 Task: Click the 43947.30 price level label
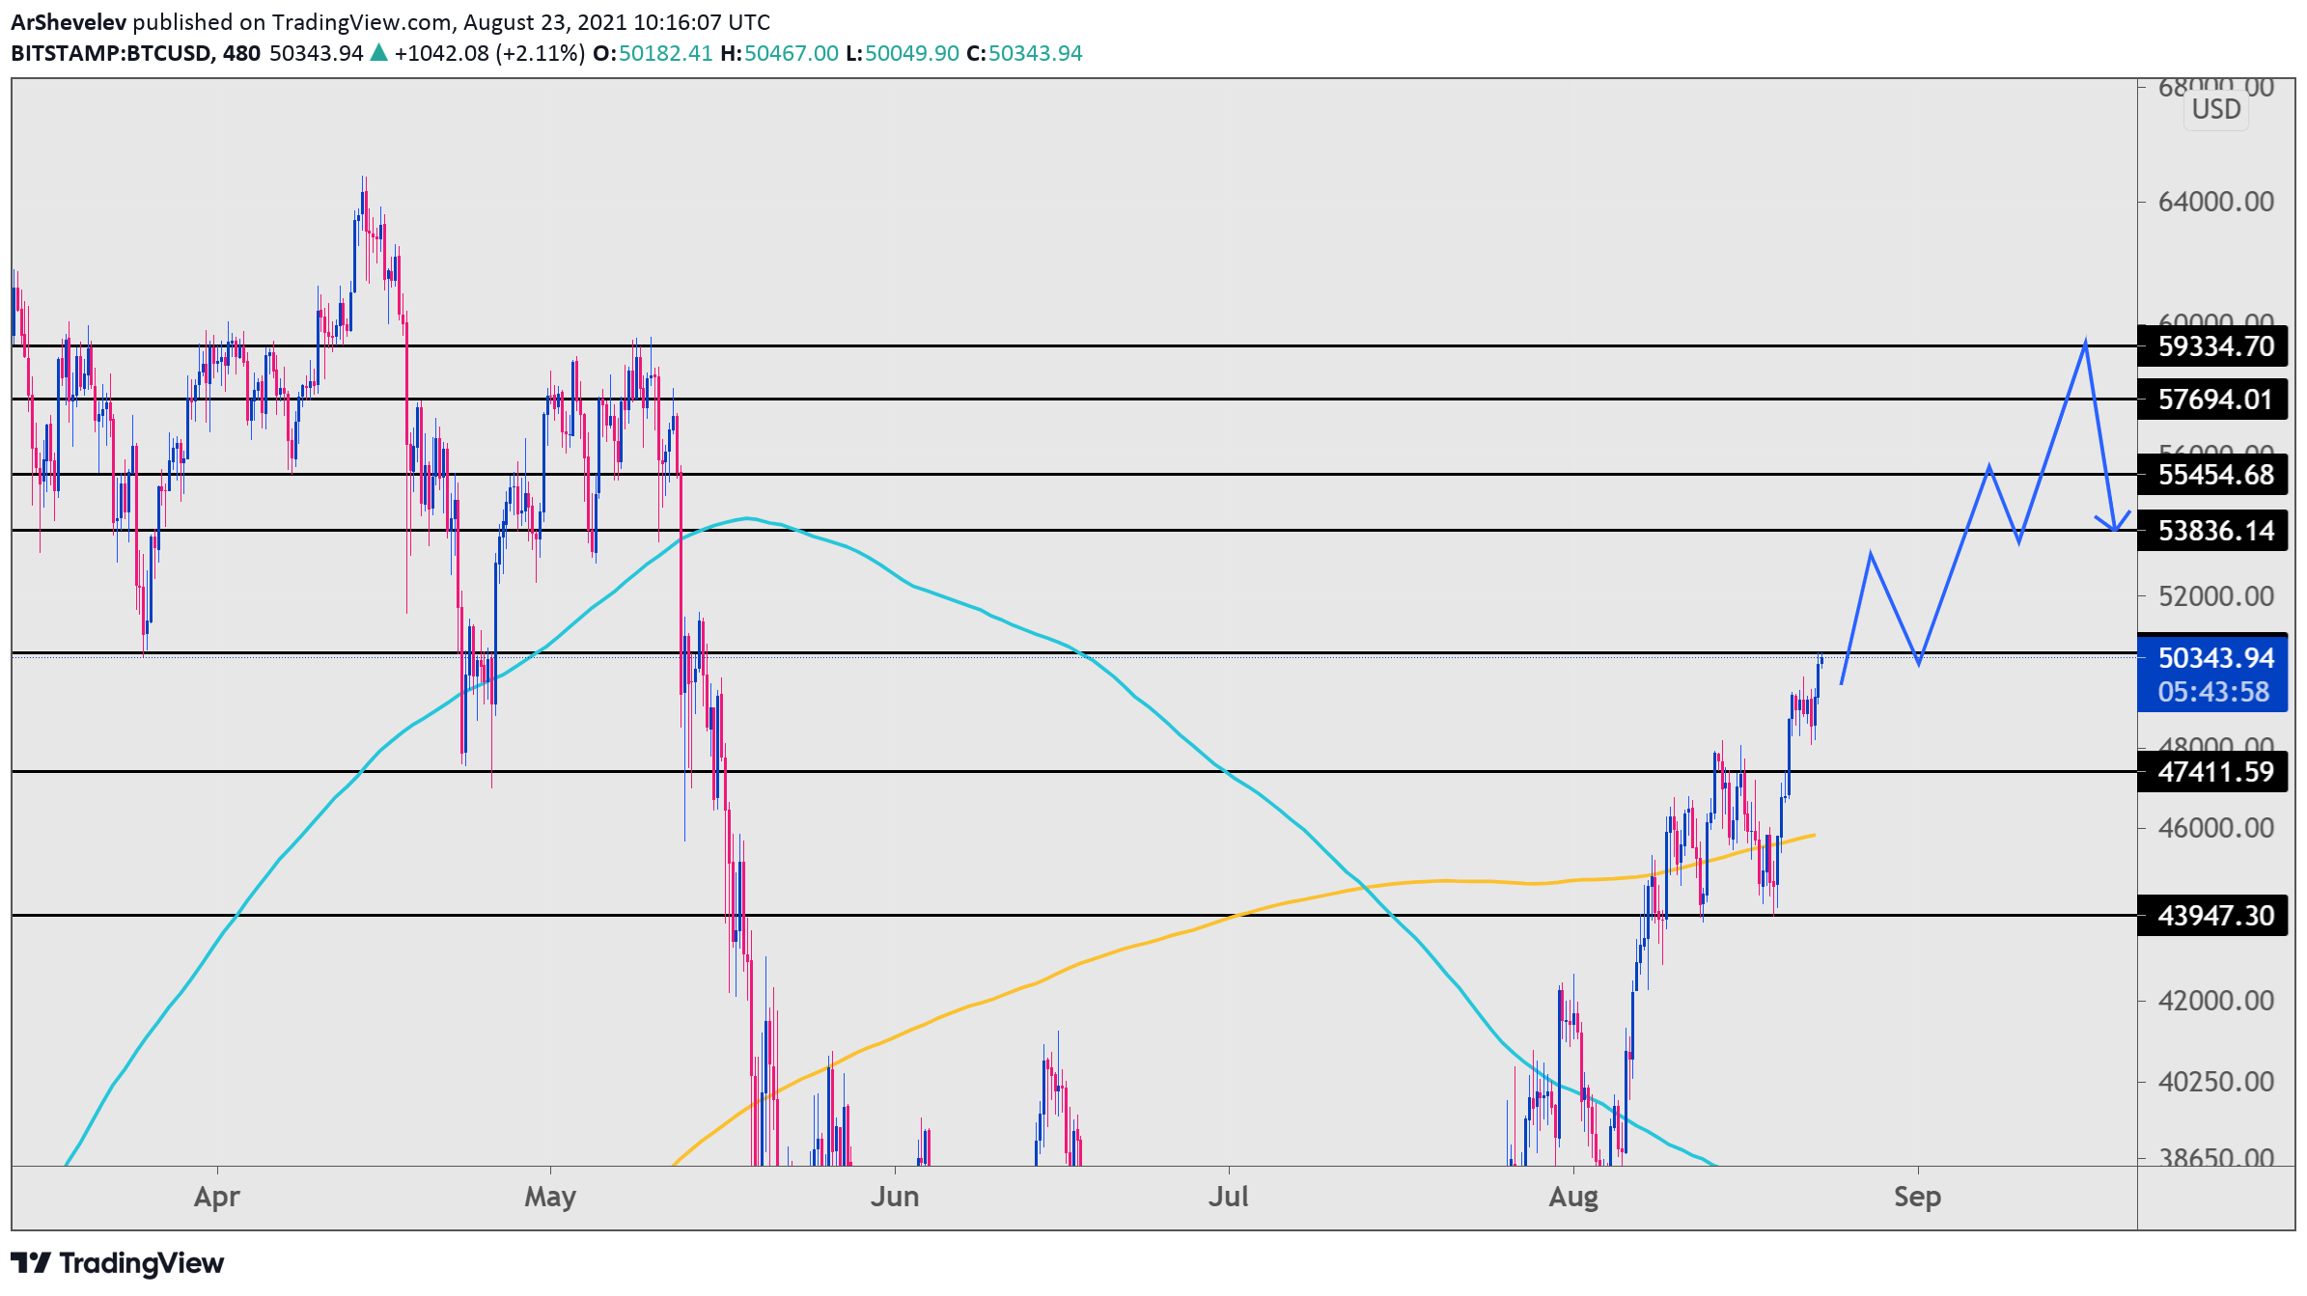(2212, 915)
